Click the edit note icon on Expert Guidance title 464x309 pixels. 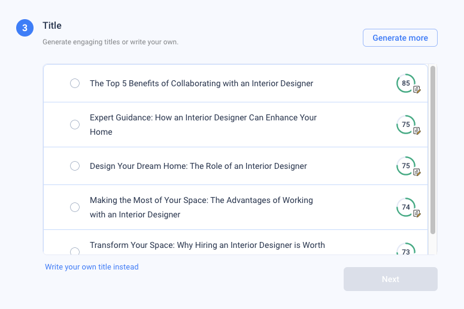[417, 131]
